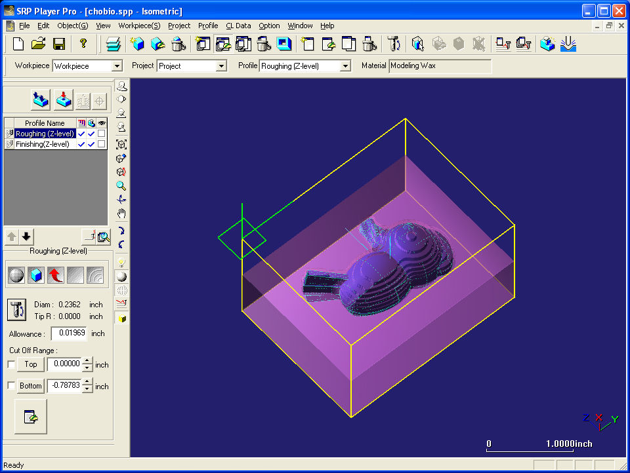The width and height of the screenshot is (630, 473).
Task: Click the magnifier preview icon below profile list
Action: coord(104,236)
